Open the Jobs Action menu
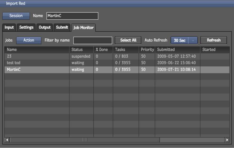234x148 pixels. tap(29, 40)
